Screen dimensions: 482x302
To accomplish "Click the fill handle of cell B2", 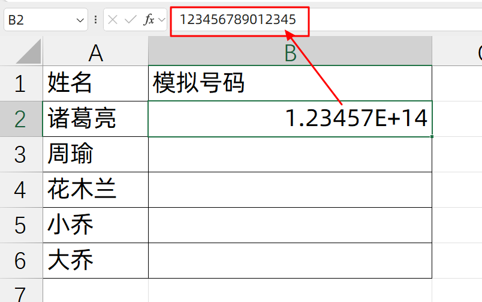I will point(432,136).
